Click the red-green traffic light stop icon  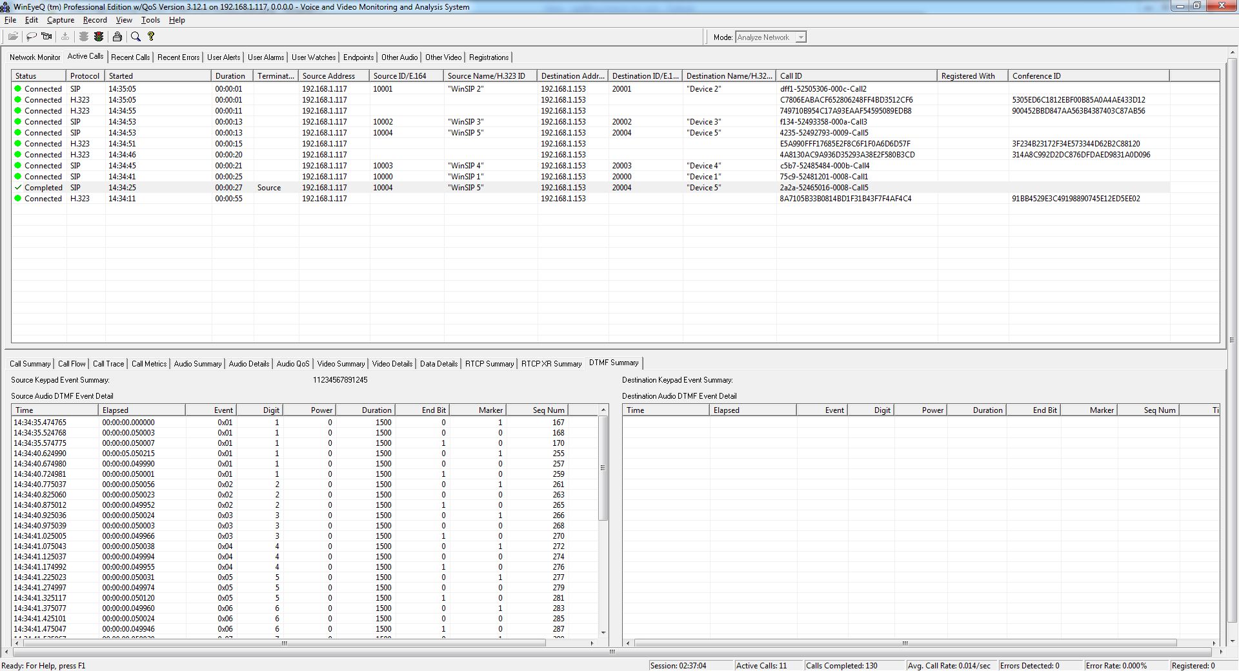coord(99,37)
